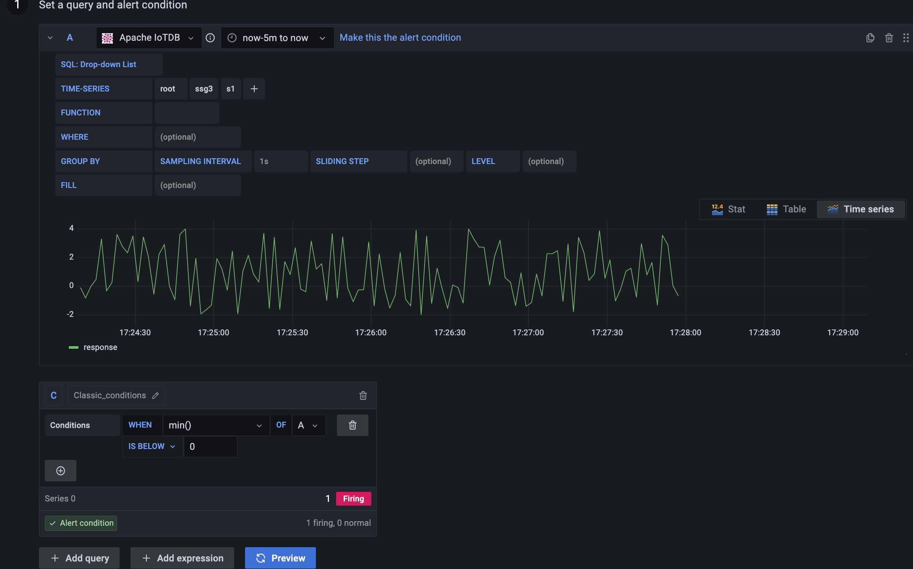This screenshot has width=913, height=569.
Task: Delete query A using trash icon
Action: click(889, 38)
